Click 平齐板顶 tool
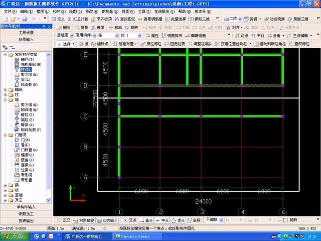 (101, 19)
